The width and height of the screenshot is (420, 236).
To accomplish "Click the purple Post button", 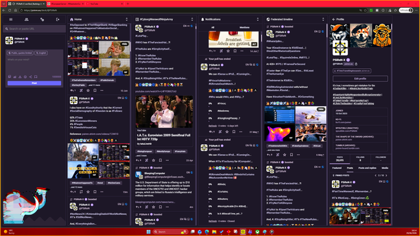I will pos(34,83).
